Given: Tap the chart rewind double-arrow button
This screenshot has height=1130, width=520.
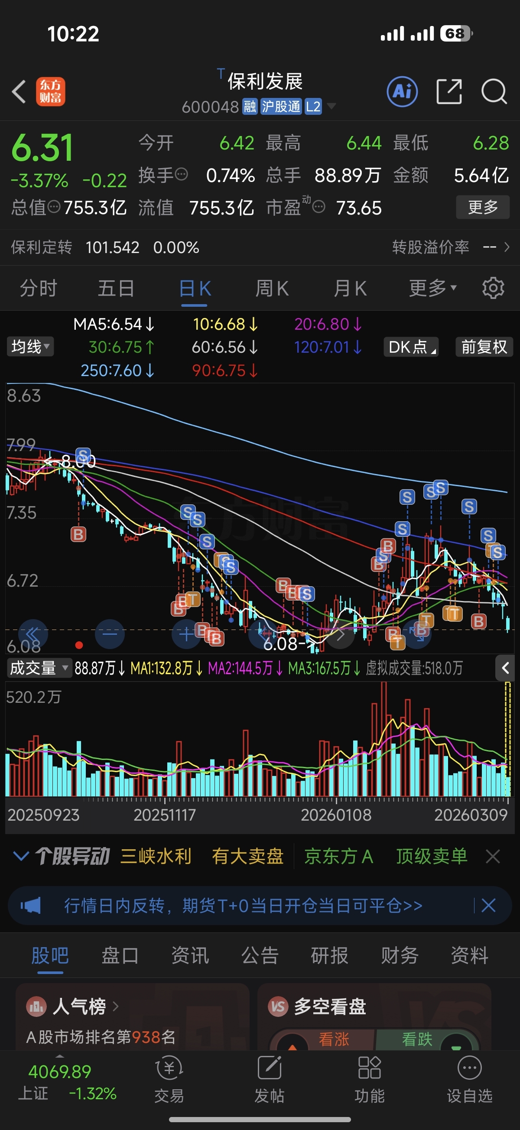Looking at the screenshot, I should pyautogui.click(x=33, y=634).
